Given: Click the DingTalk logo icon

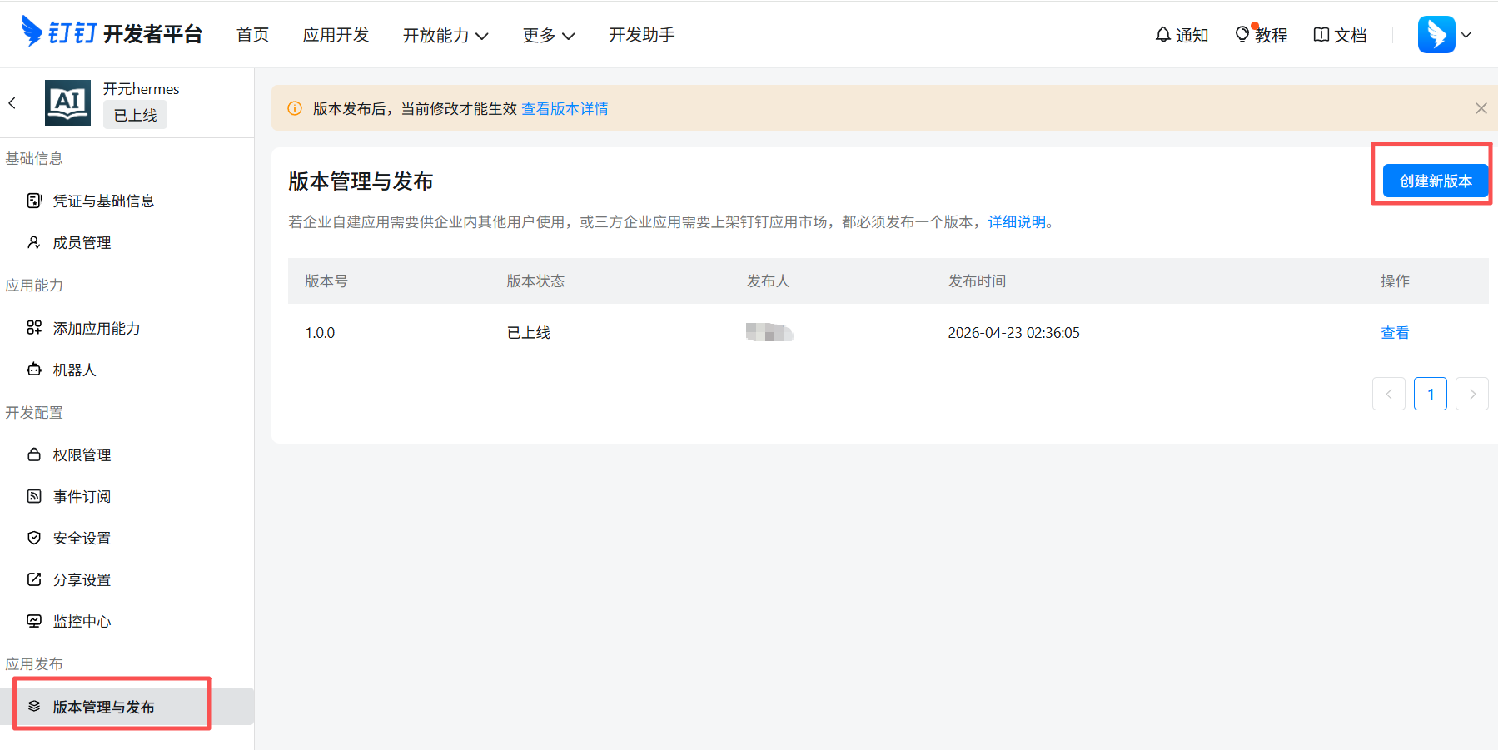Looking at the screenshot, I should 32,32.
